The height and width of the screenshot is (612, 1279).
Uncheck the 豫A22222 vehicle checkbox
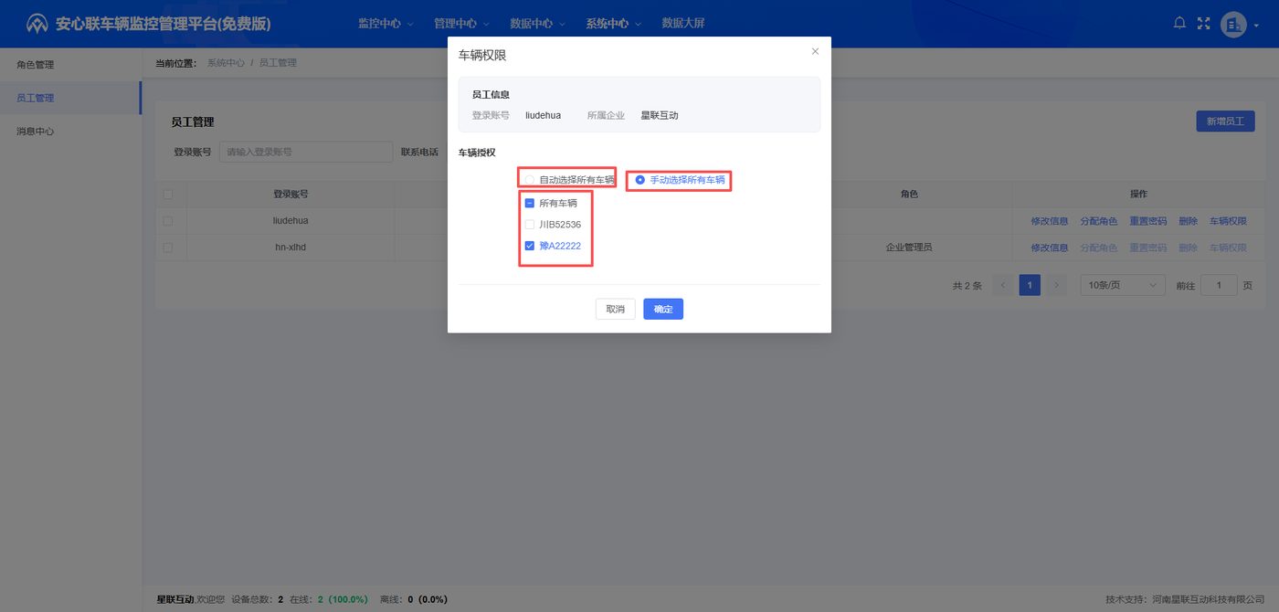tap(529, 246)
